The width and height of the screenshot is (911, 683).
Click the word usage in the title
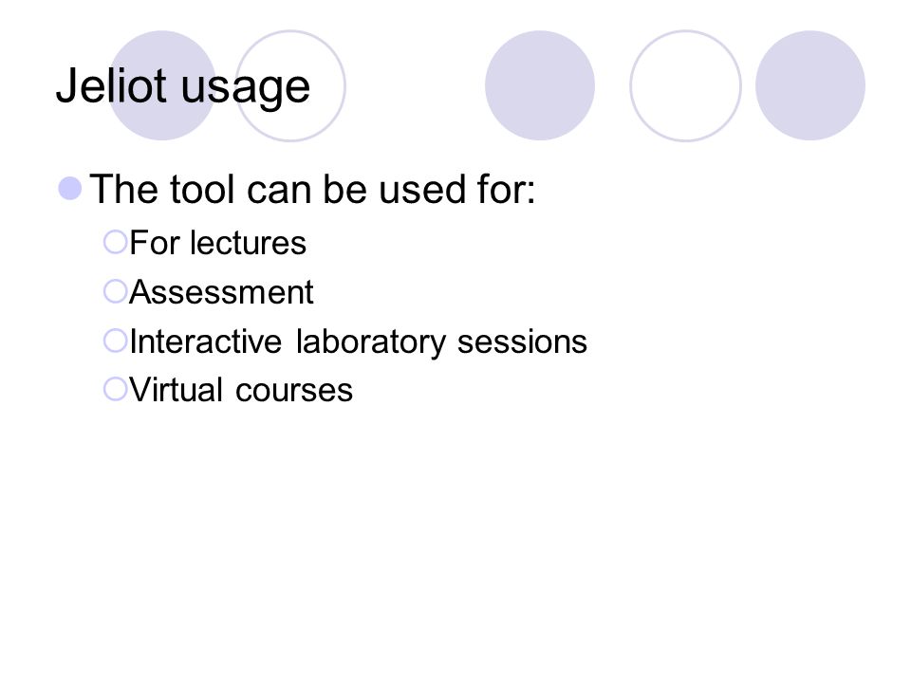click(246, 91)
